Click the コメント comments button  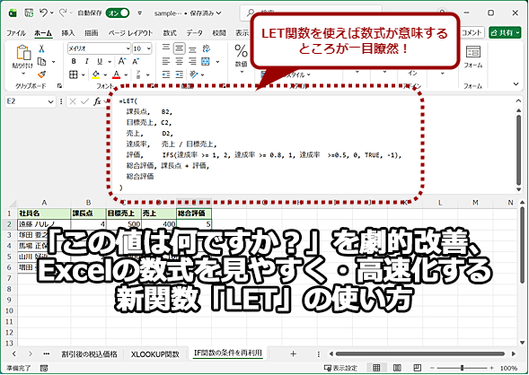(472, 32)
